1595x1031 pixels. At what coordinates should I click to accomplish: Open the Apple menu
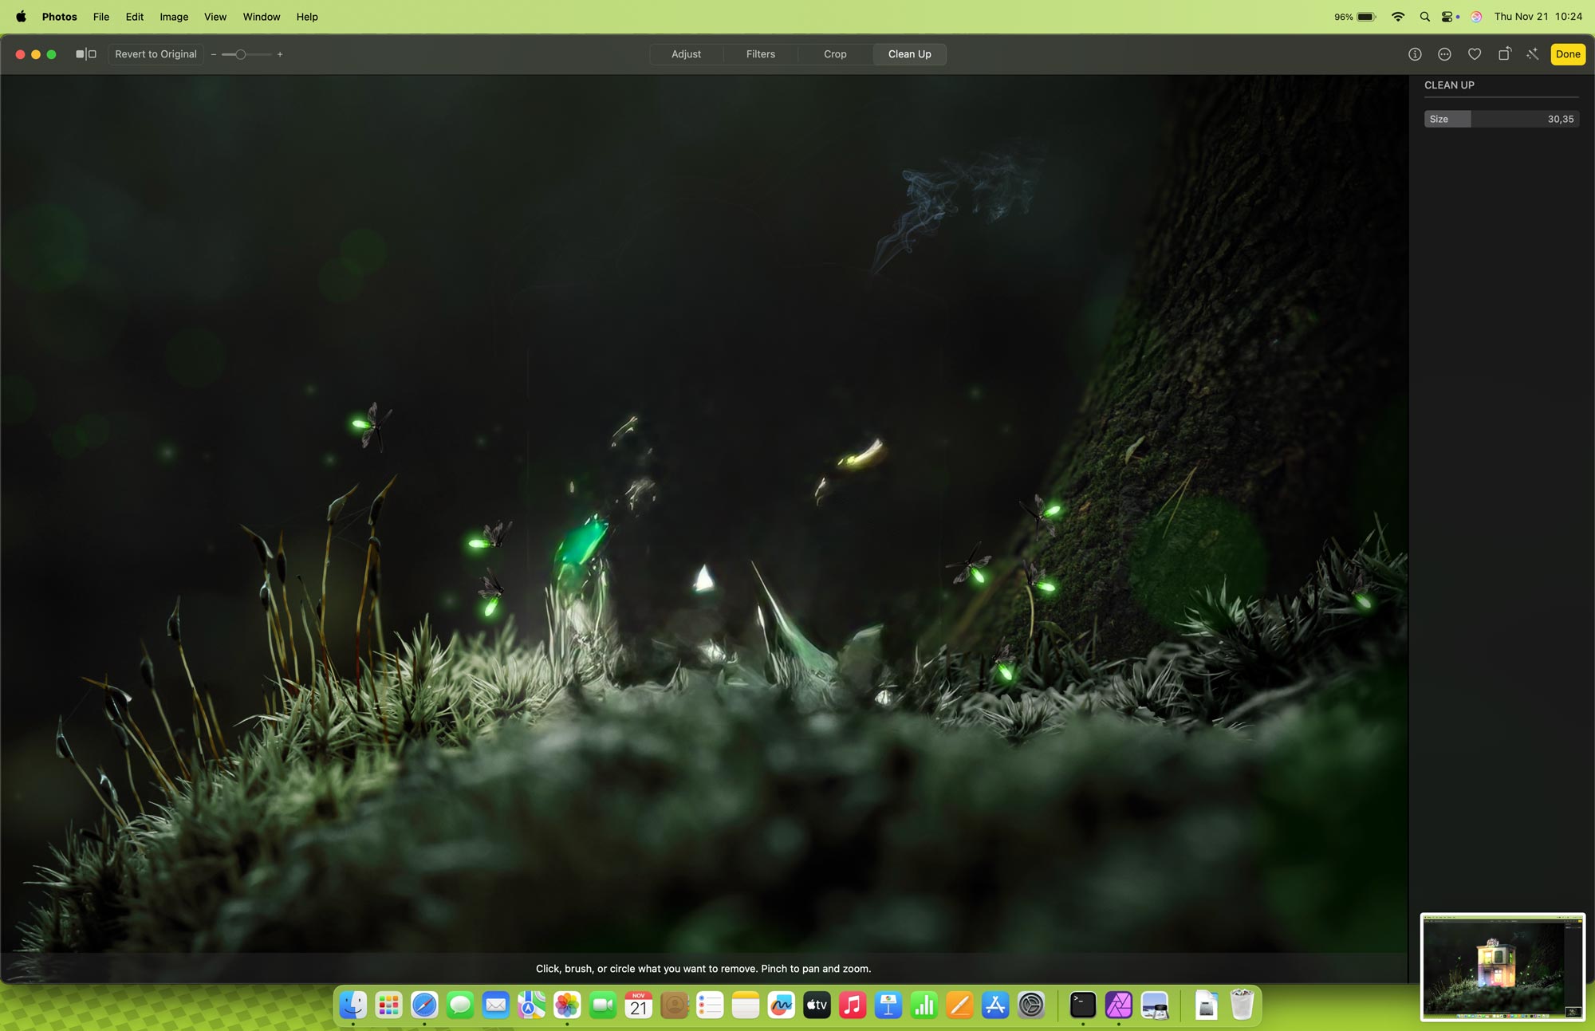21,17
